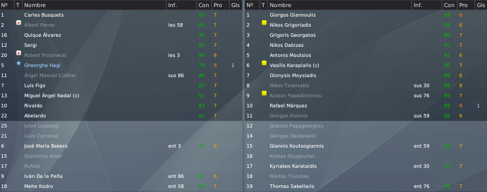Open Gheorghe Hagi's player profile
The width and height of the screenshot is (487, 192).
click(x=42, y=66)
